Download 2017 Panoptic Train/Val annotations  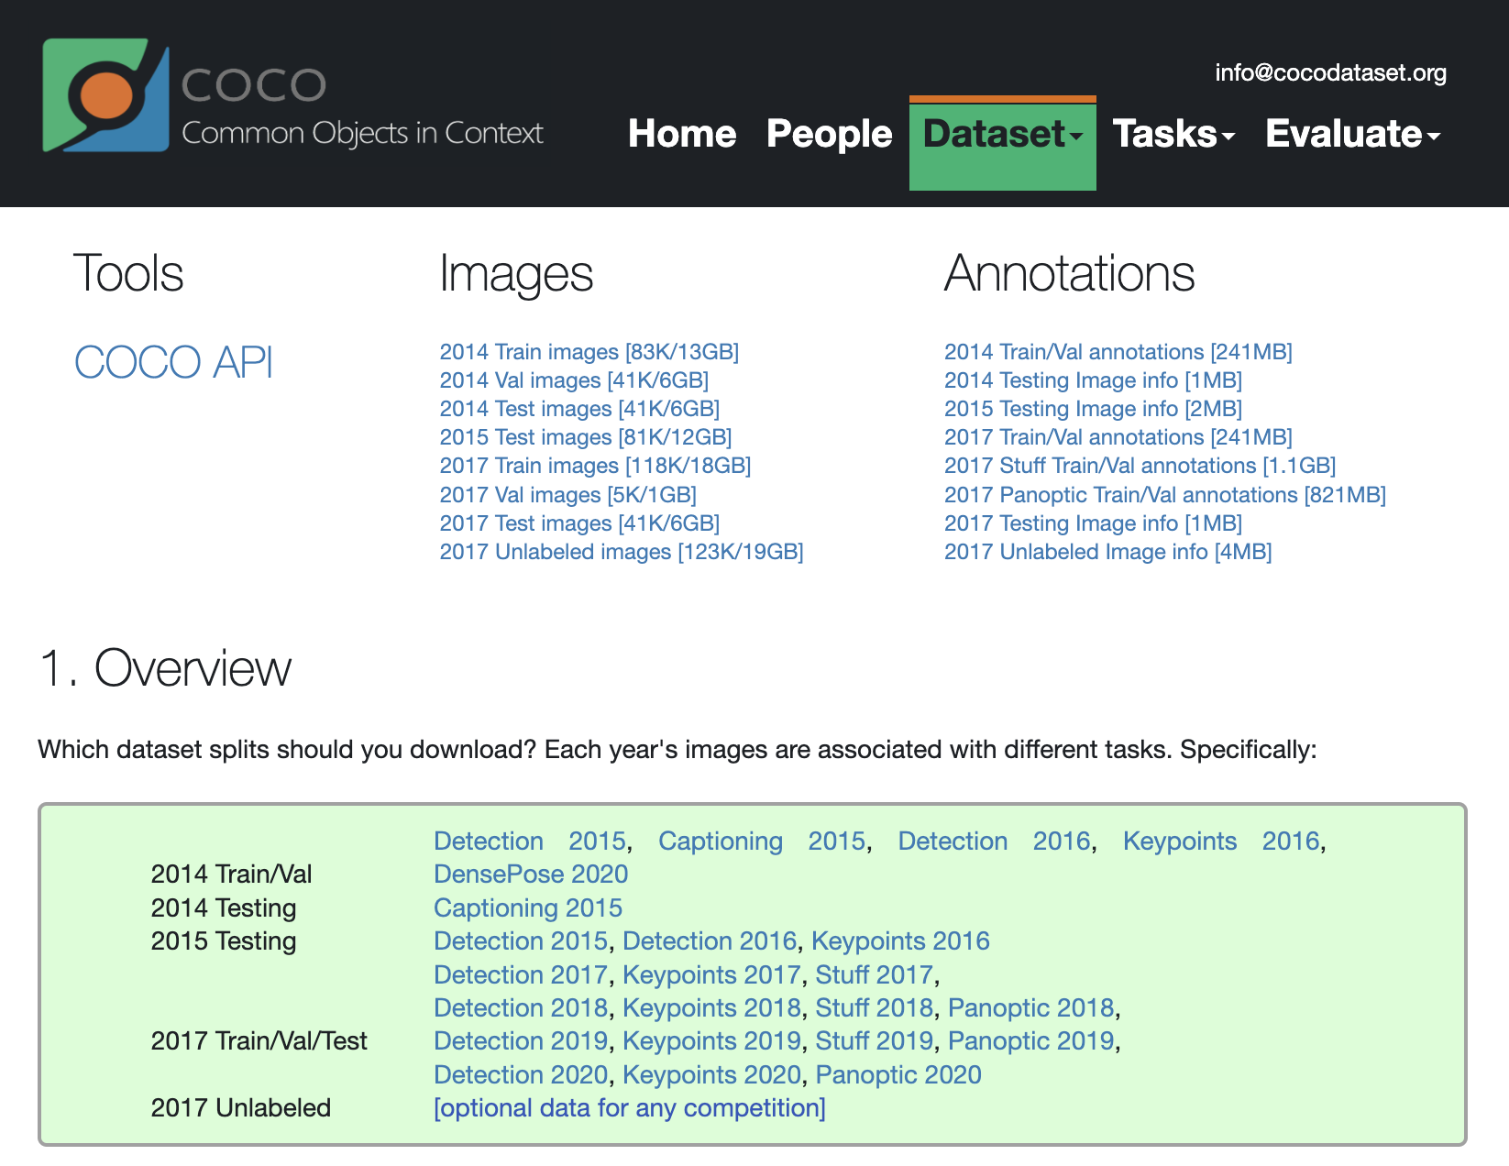(1165, 494)
